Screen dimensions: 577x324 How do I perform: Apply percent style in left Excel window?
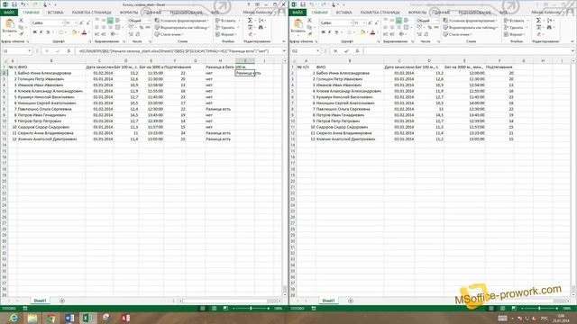(142, 28)
